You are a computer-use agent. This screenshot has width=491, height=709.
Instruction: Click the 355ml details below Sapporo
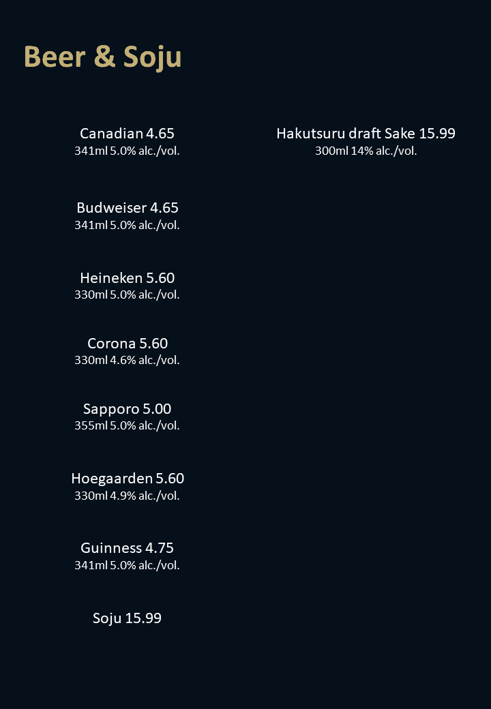tap(127, 425)
